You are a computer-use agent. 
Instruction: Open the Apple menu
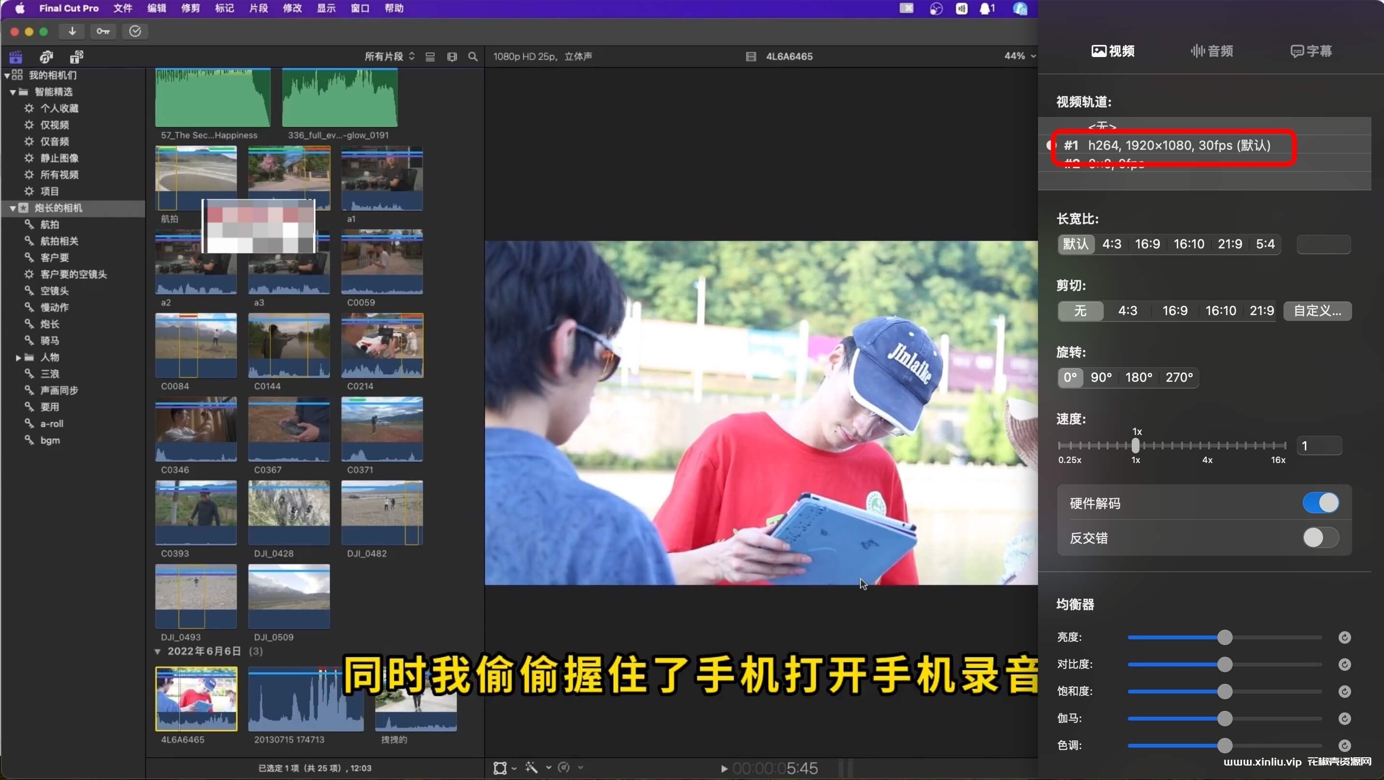20,9
